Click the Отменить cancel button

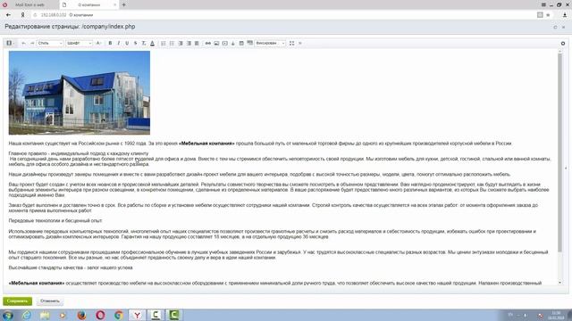click(50, 301)
